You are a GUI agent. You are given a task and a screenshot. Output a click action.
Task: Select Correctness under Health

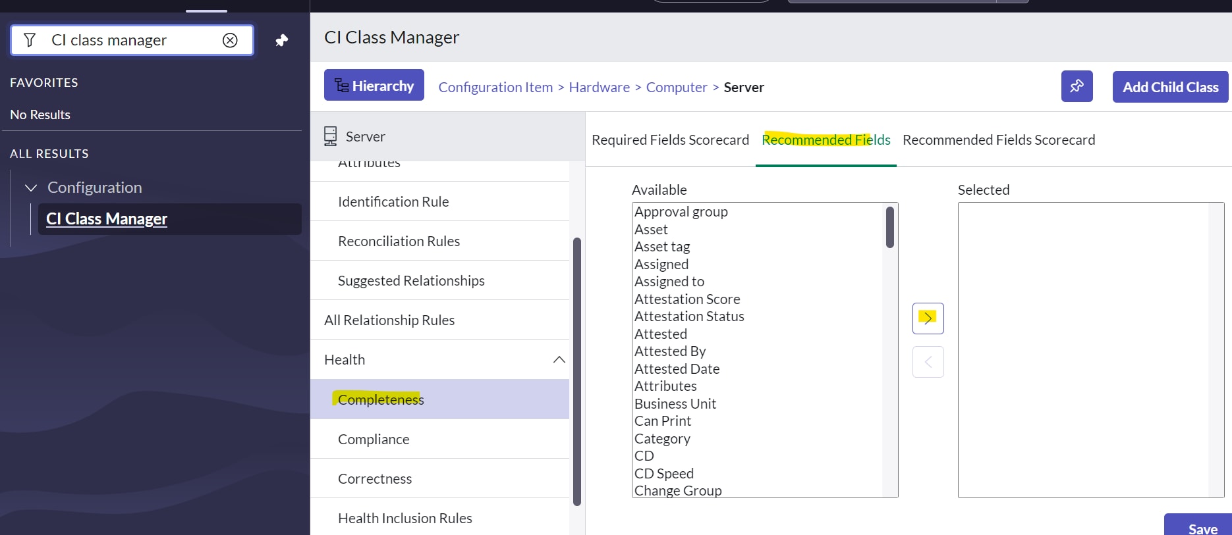439,478
